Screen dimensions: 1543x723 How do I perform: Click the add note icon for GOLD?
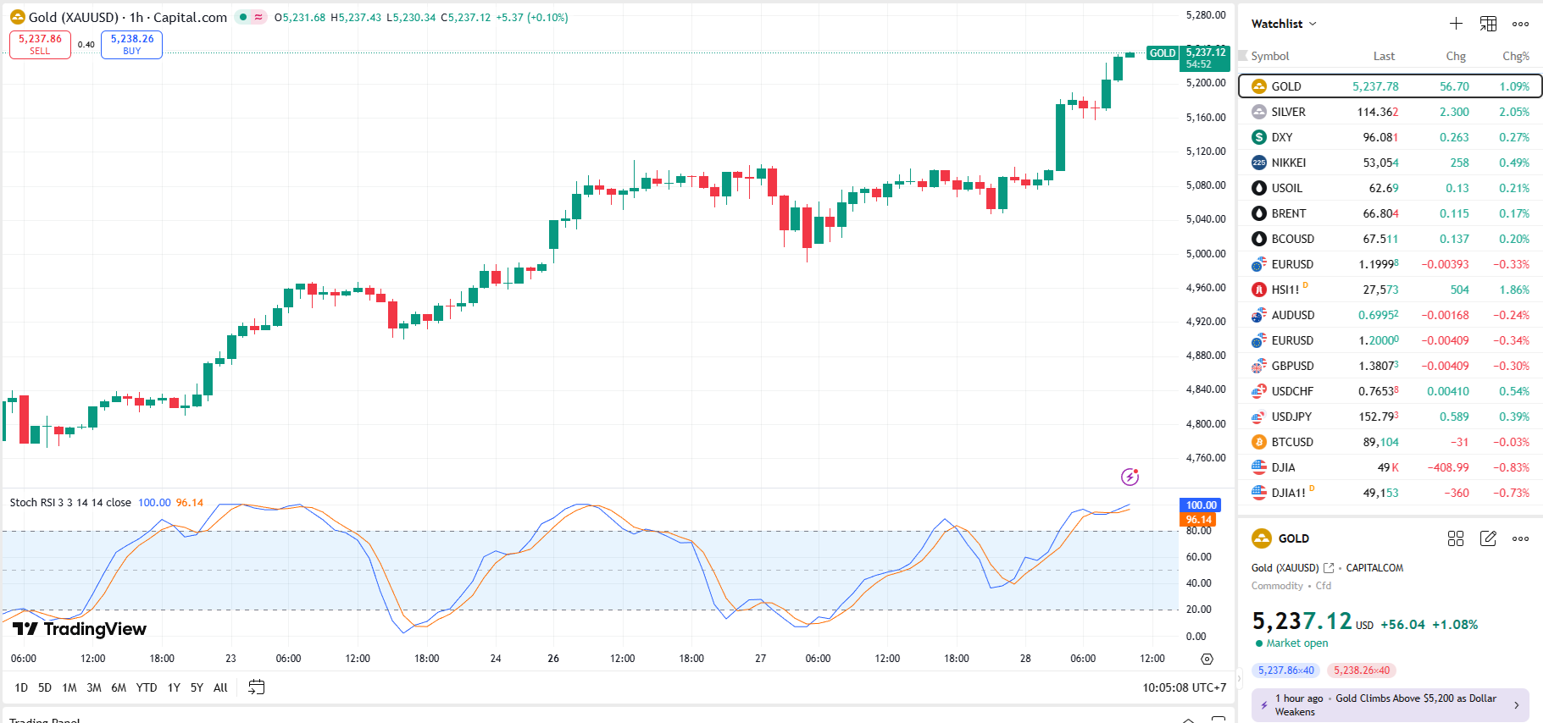pyautogui.click(x=1488, y=538)
